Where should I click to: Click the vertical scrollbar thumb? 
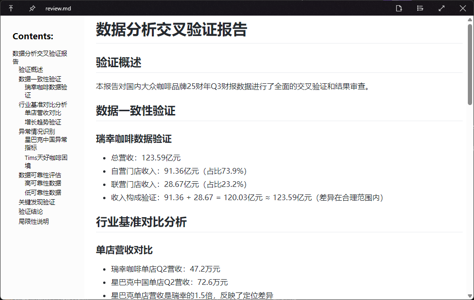tap(470, 64)
